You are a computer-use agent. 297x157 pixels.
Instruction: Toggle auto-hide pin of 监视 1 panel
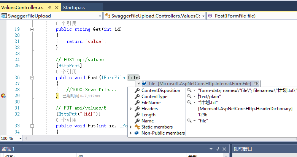coord(218,149)
